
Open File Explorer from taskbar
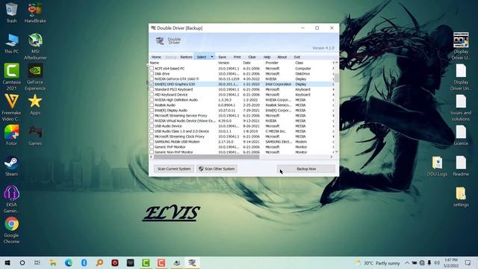(x=53, y=262)
